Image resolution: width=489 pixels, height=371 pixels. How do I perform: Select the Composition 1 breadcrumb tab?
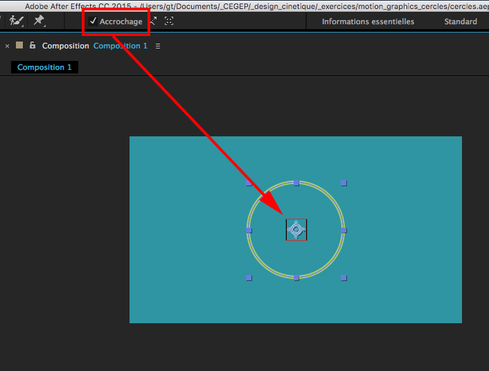pyautogui.click(x=44, y=67)
